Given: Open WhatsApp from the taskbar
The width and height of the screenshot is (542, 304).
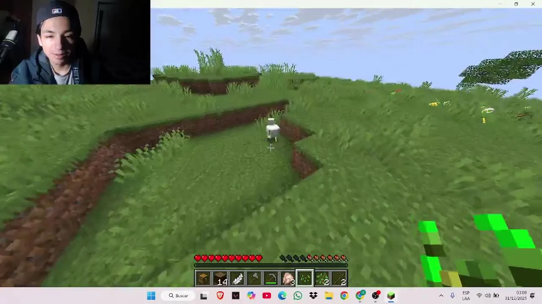Looking at the screenshot, I should 298,296.
